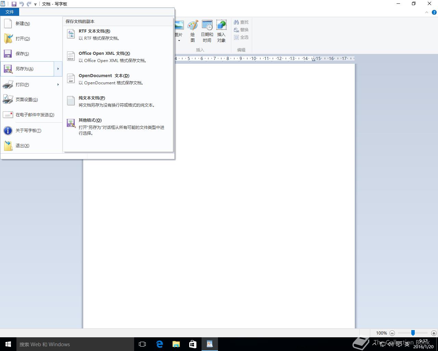Screen dimensions: 438x351
Task: Click the ruler indent marker at 15
Action: pos(313,59)
